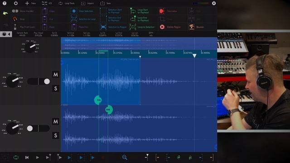Toggle the green loop playback button
The image size is (290, 163).
click(16, 158)
